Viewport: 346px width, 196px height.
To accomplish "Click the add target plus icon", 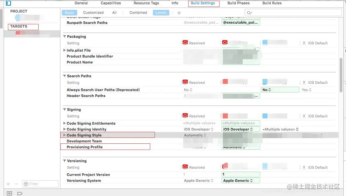I will tap(8, 184).
